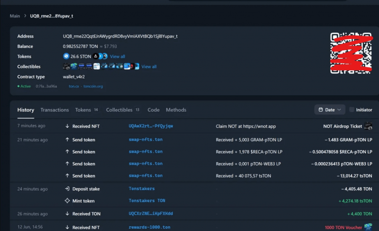379x231 pixels.
Task: Click the Deposit stake arrow icon
Action: click(67, 189)
